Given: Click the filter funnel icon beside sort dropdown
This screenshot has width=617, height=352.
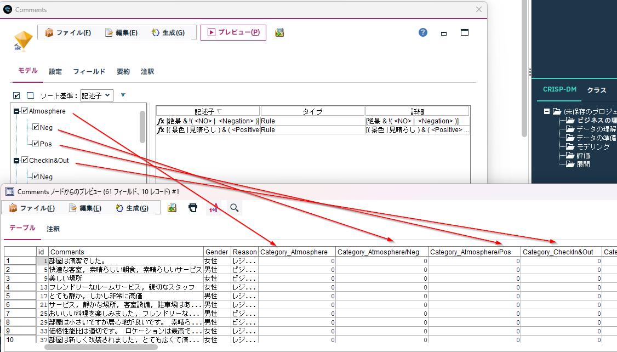Looking at the screenshot, I should click(123, 95).
